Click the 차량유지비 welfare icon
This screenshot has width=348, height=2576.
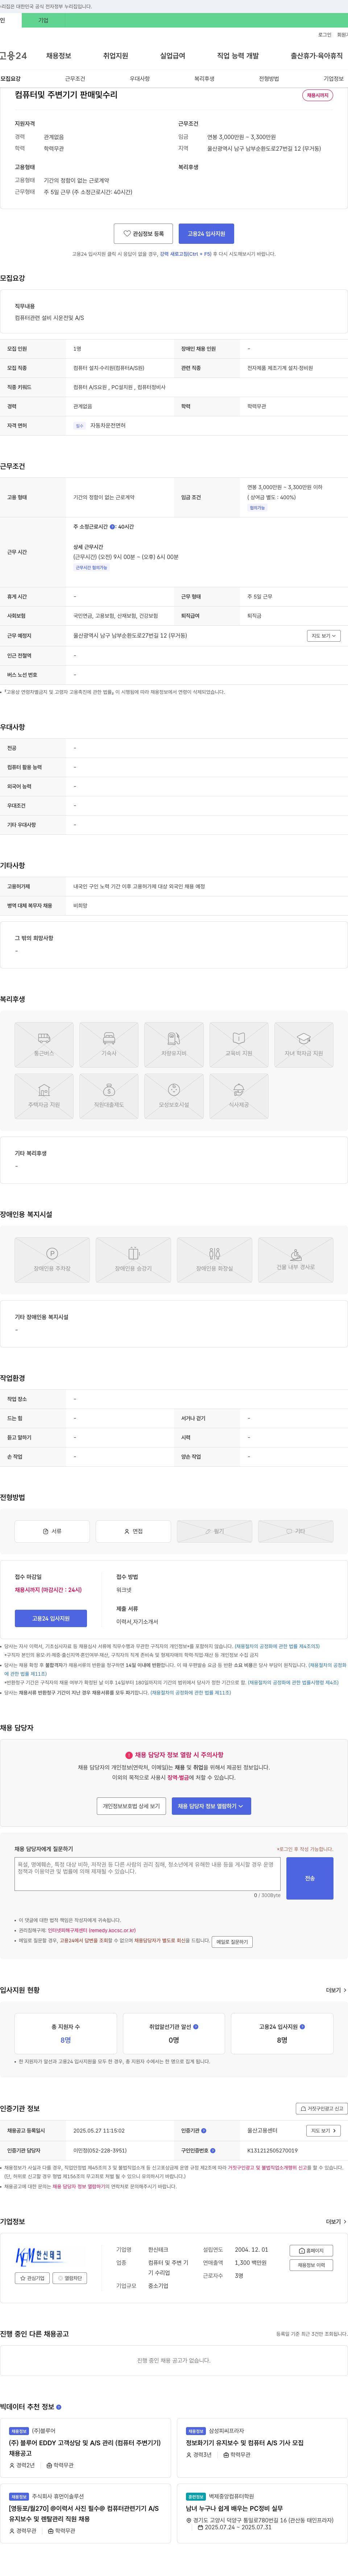click(174, 1044)
